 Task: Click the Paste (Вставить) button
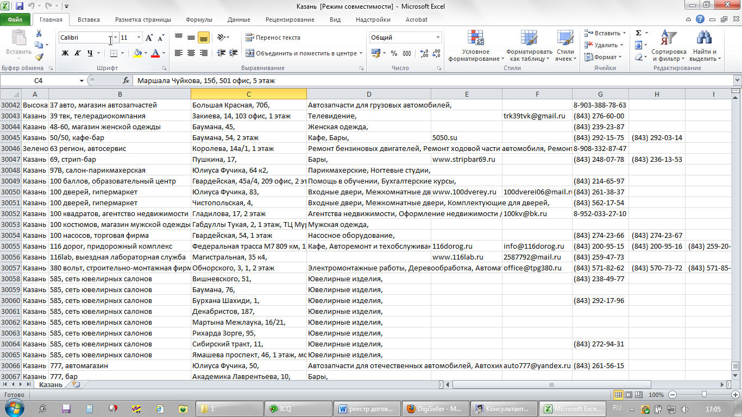[x=18, y=43]
